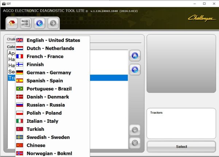Click the greyed forward arrow button
Viewport: 219px width, 157px height.
coord(53,23)
